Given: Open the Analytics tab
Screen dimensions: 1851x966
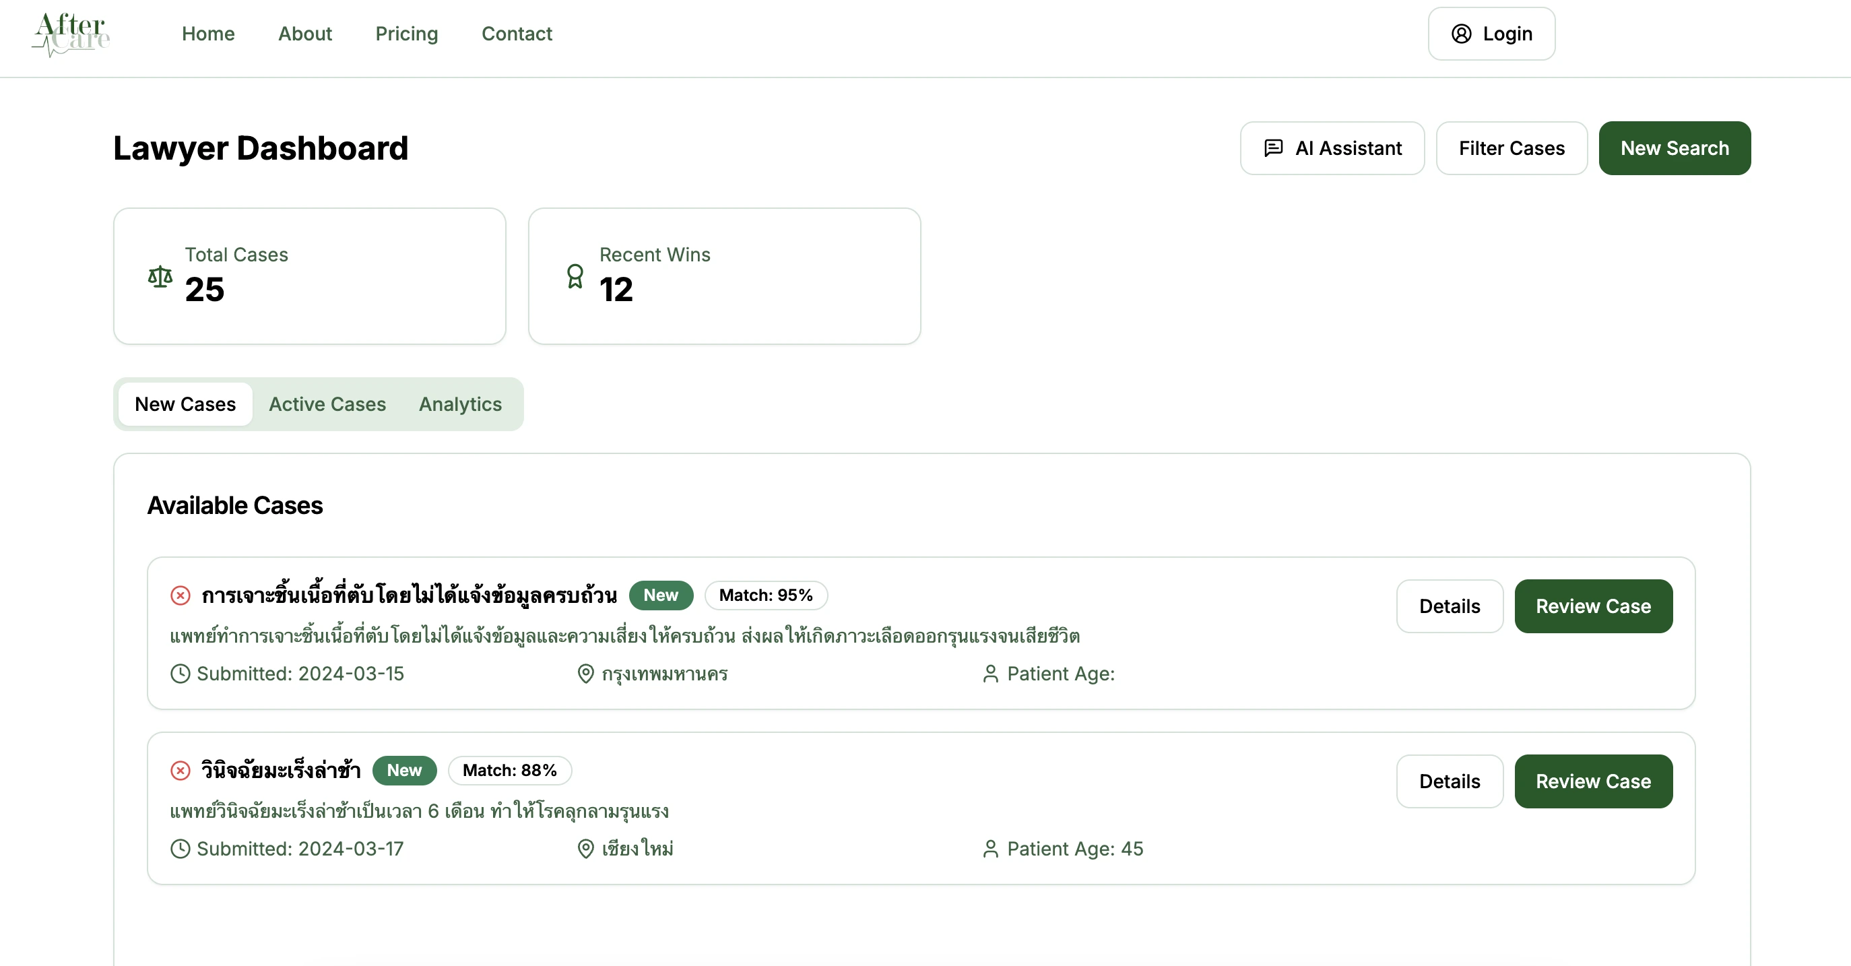Looking at the screenshot, I should pyautogui.click(x=460, y=404).
